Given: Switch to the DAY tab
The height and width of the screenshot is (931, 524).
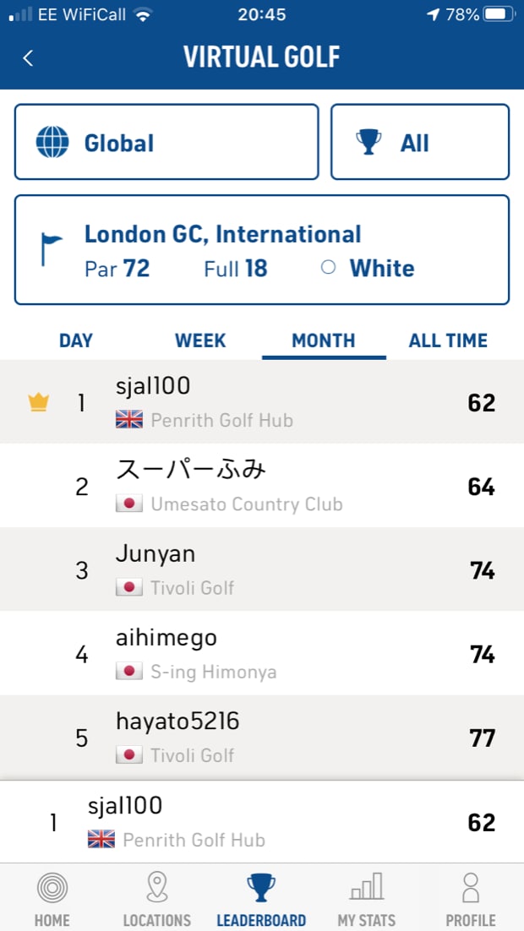Looking at the screenshot, I should [76, 340].
